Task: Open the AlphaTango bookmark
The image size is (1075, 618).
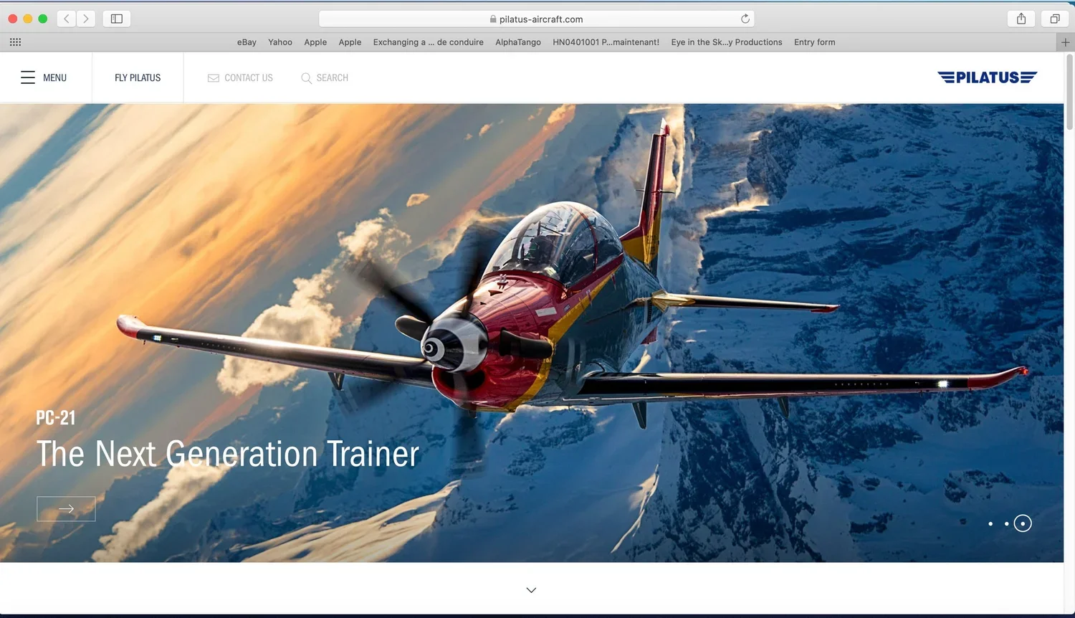Action: (x=518, y=42)
